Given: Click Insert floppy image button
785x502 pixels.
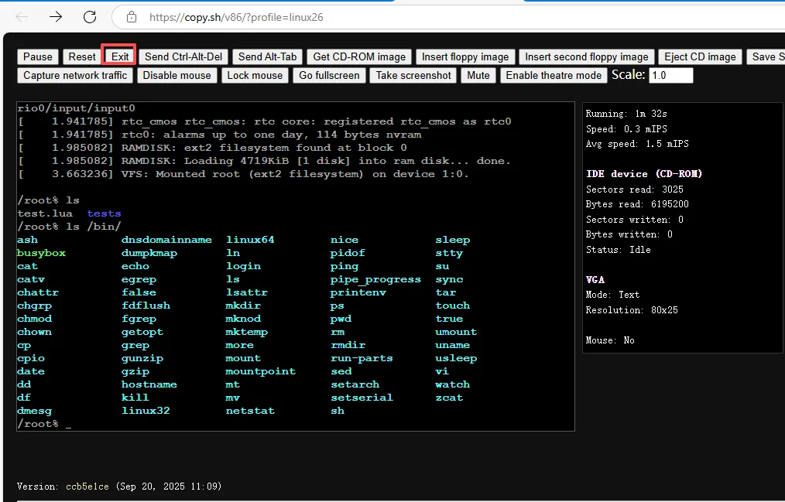Looking at the screenshot, I should tap(465, 57).
